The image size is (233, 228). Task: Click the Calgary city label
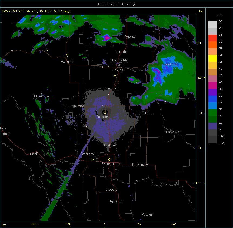[108, 163]
